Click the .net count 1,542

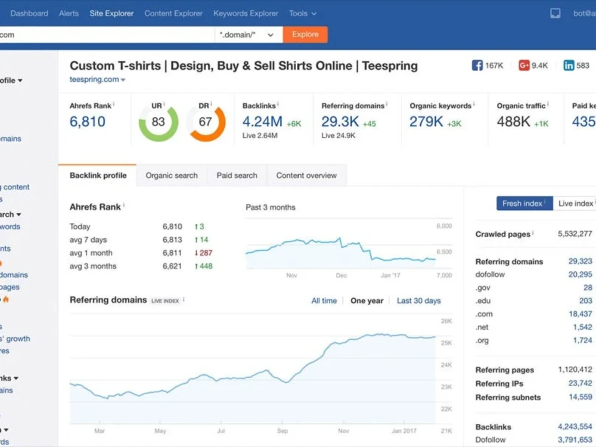coord(582,327)
